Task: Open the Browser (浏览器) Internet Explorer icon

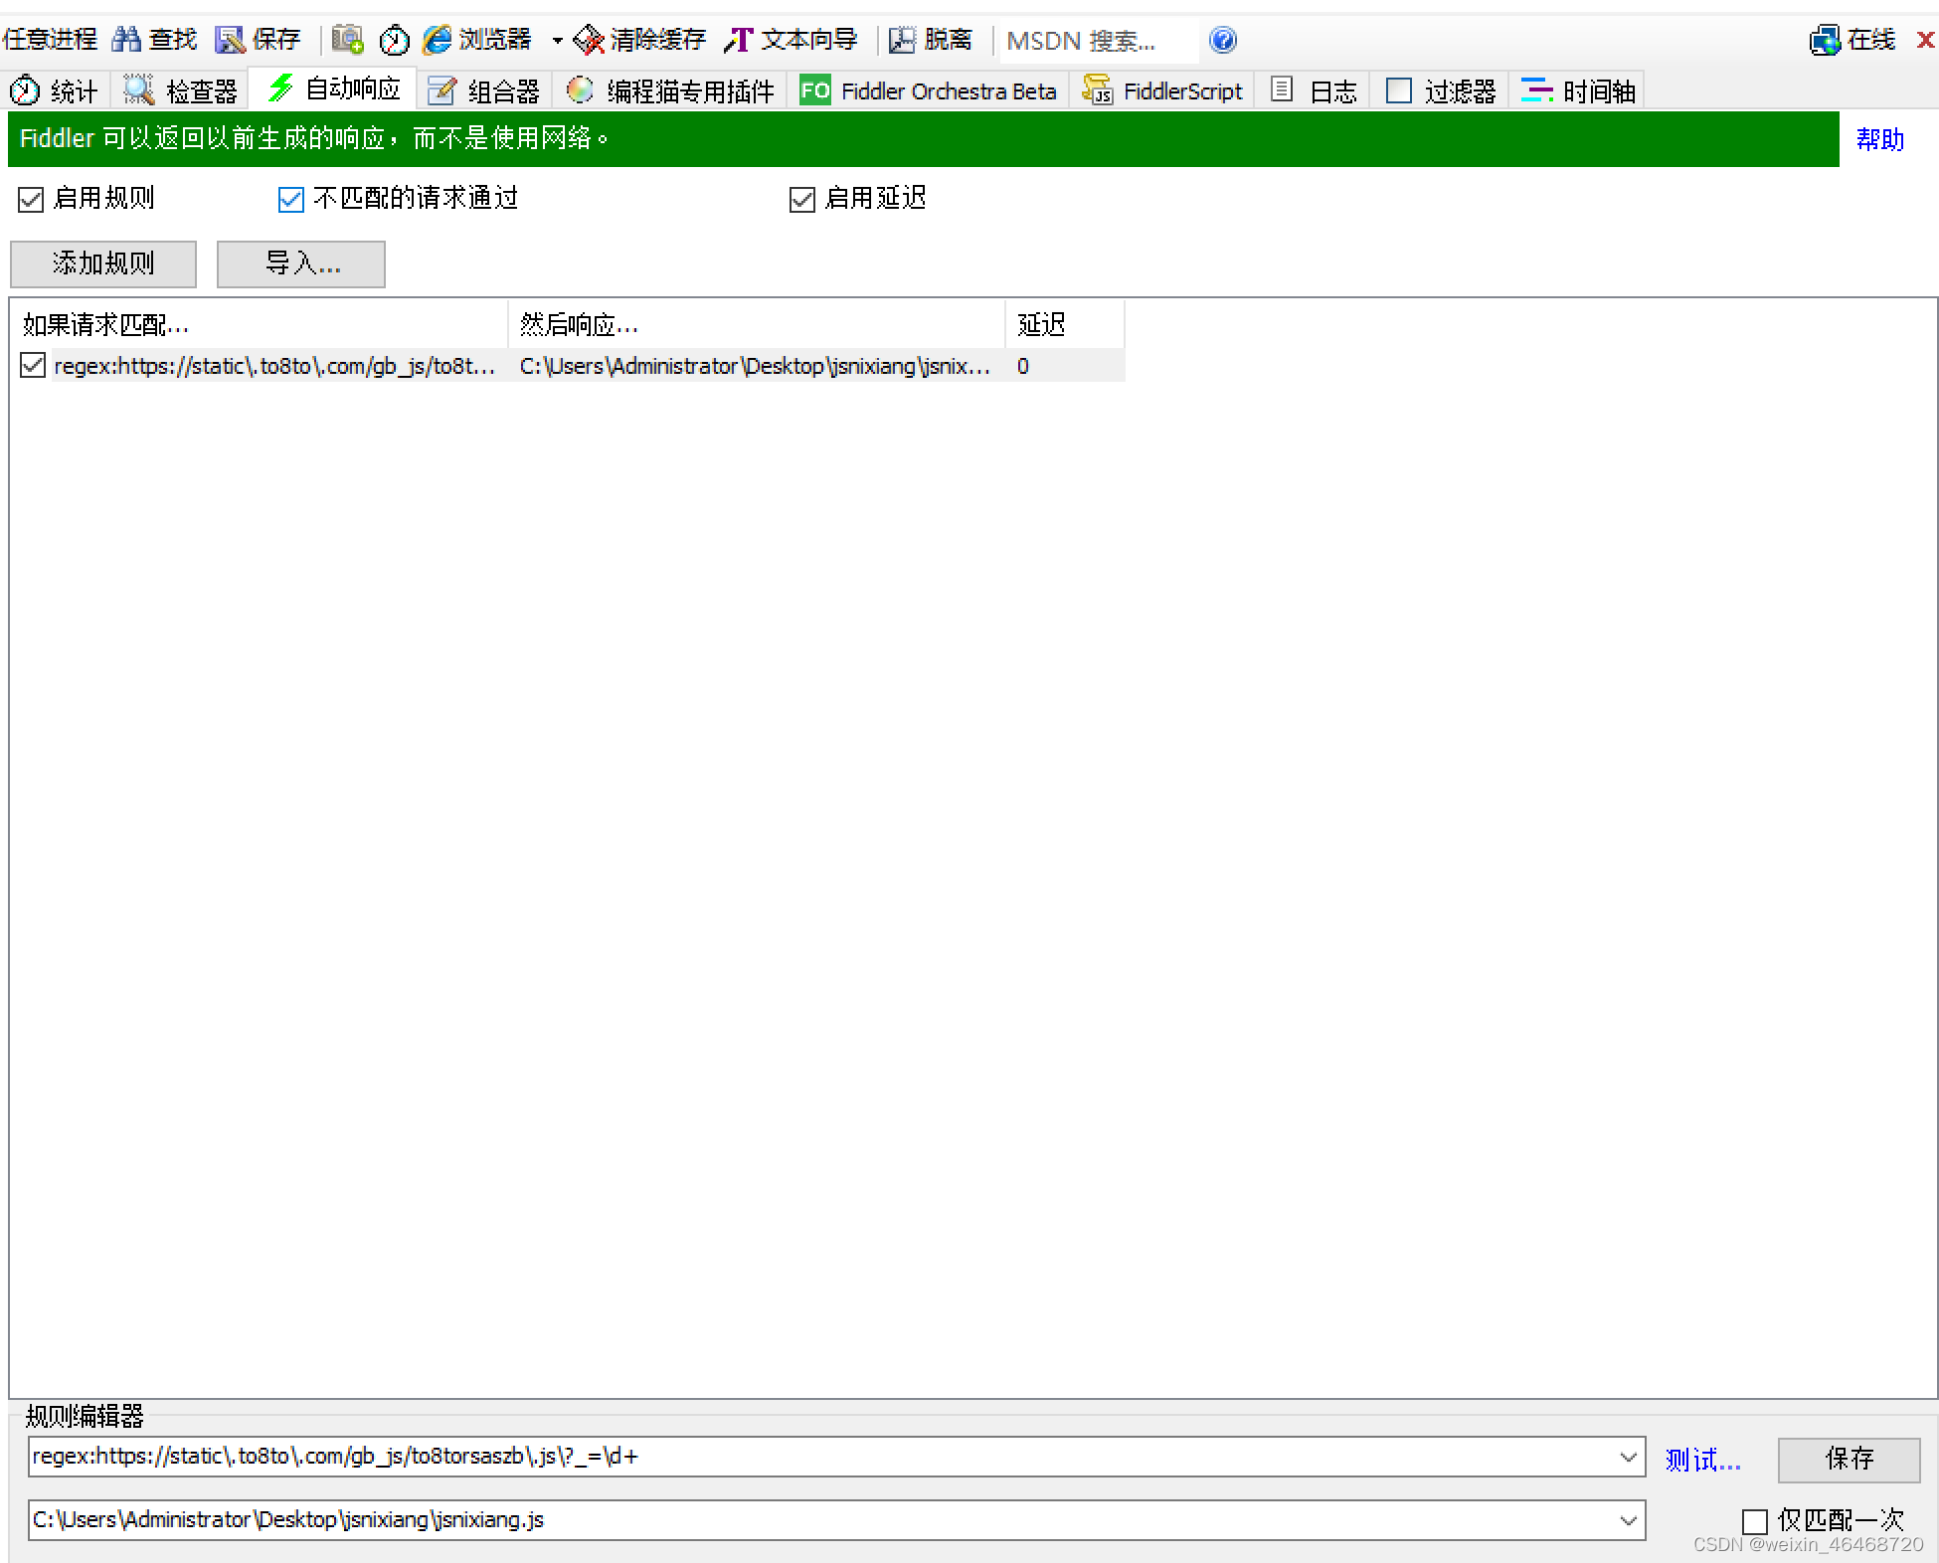Action: pos(438,40)
